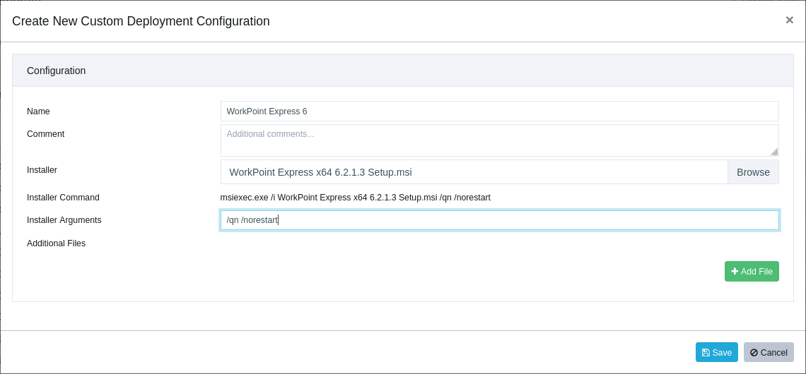Save the deployment configuration
Image resolution: width=806 pixels, height=374 pixels.
(716, 352)
